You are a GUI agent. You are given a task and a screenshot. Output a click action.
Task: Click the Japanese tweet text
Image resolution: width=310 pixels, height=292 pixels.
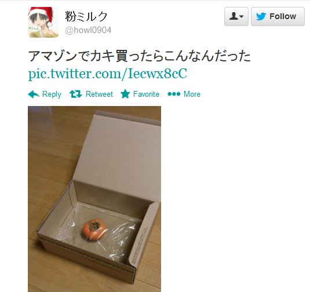(140, 56)
